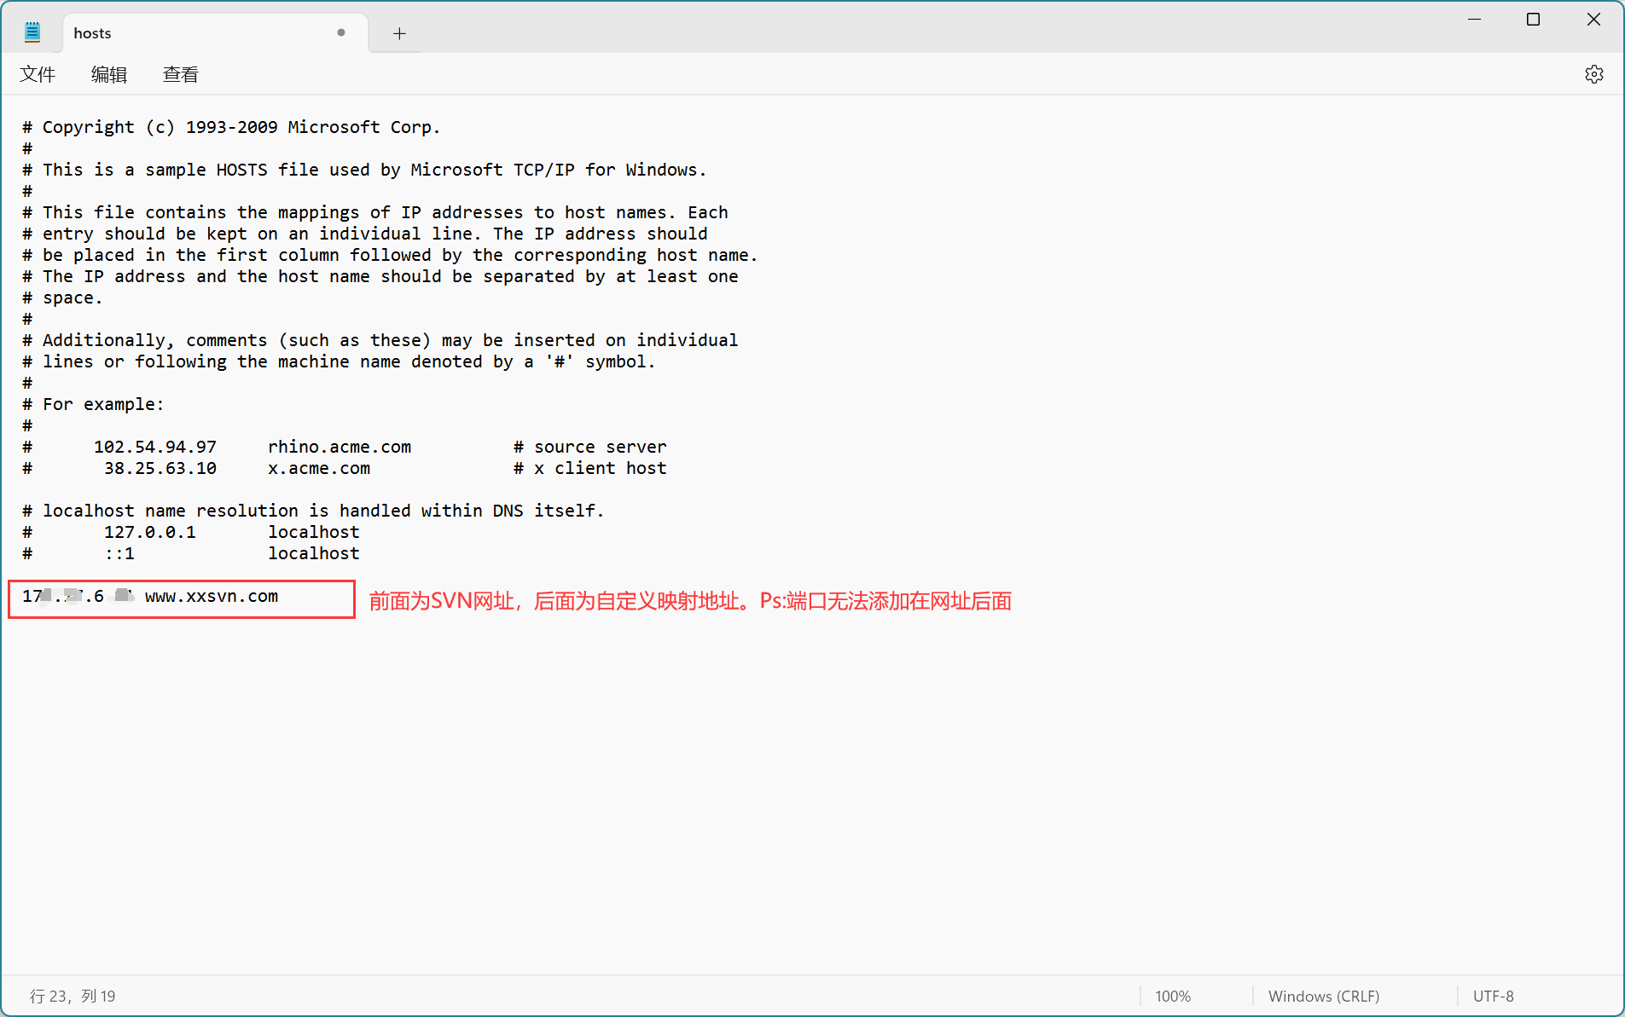Open the 查看 menu
The height and width of the screenshot is (1017, 1625).
[181, 74]
